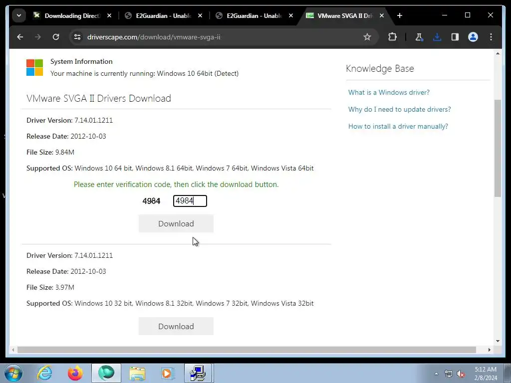This screenshot has width=511, height=383.
Task: Close the Downloading DirectX tab
Action: click(x=109, y=15)
